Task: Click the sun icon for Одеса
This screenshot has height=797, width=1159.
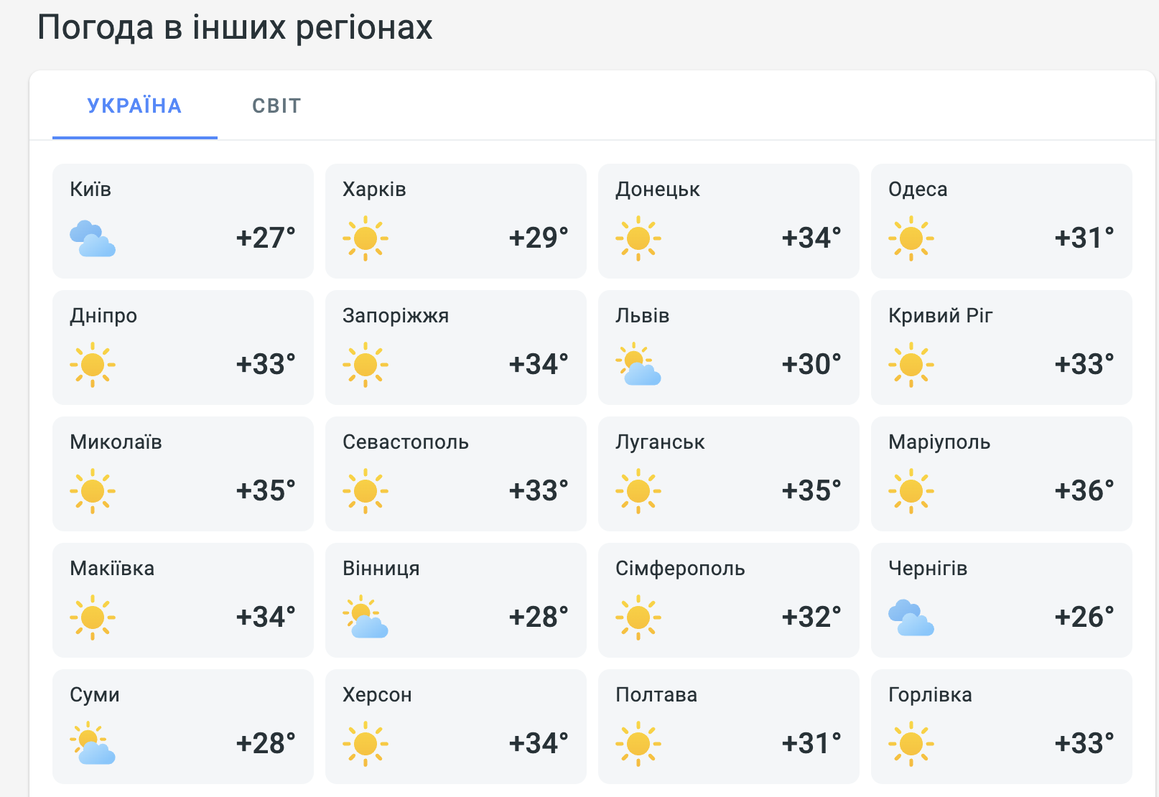Action: (x=911, y=238)
